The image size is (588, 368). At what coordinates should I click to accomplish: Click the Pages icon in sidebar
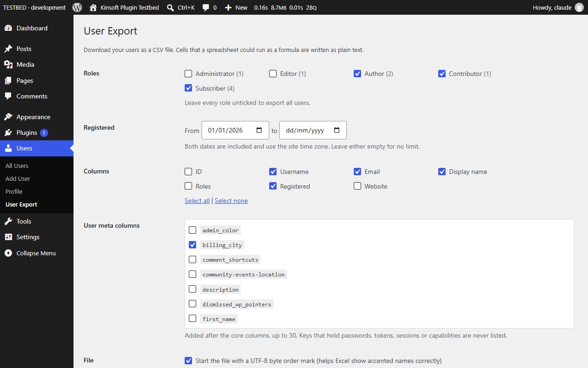[8, 80]
